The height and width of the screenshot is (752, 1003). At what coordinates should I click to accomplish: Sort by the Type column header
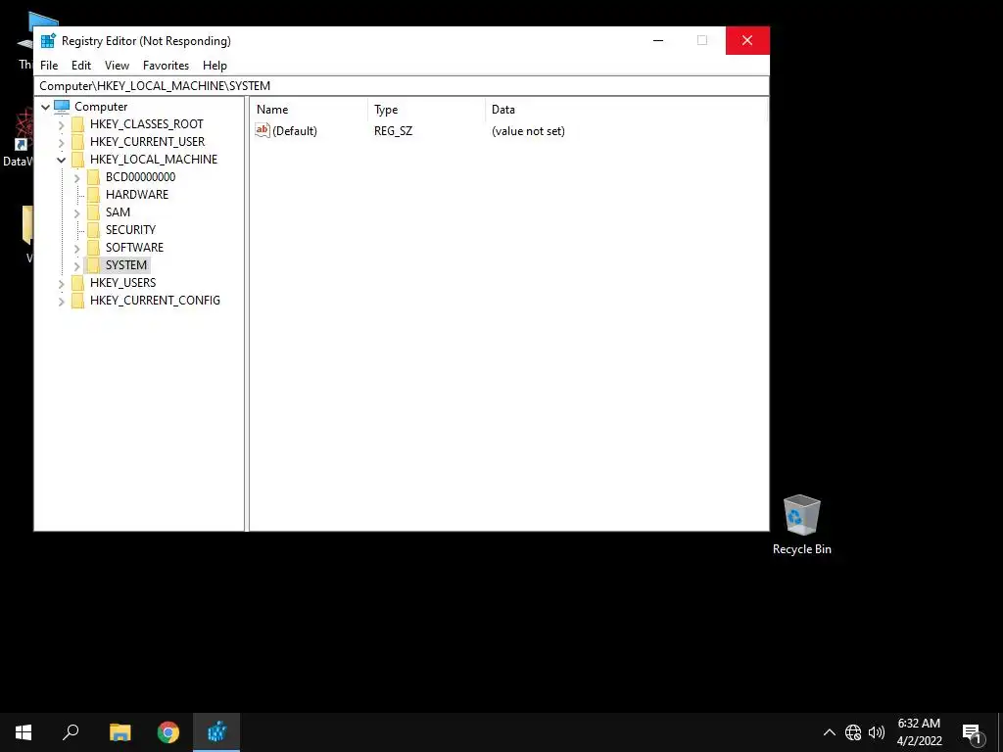coord(427,110)
